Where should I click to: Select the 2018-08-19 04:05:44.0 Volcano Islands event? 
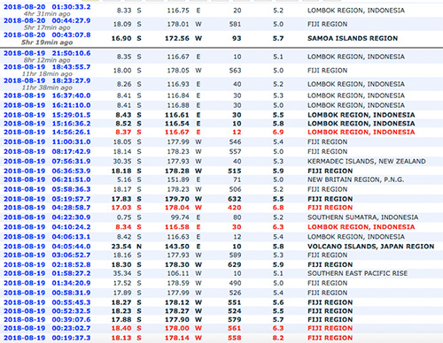coord(47,247)
